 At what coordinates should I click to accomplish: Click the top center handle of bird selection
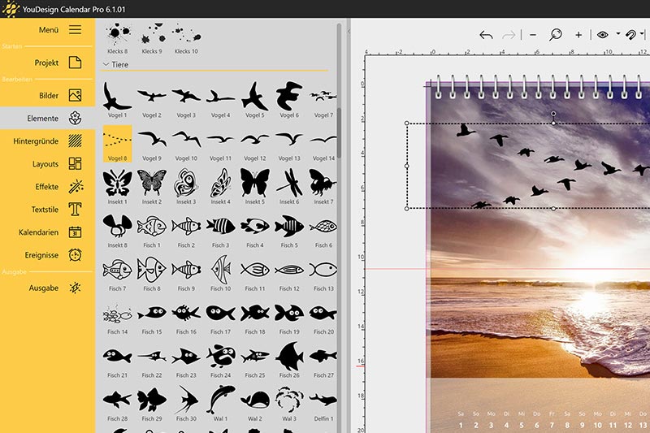[x=553, y=123]
